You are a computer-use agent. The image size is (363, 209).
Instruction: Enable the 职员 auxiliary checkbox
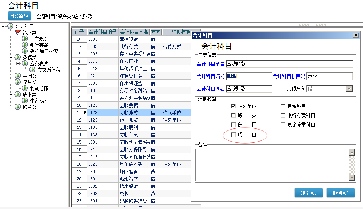tap(233, 115)
